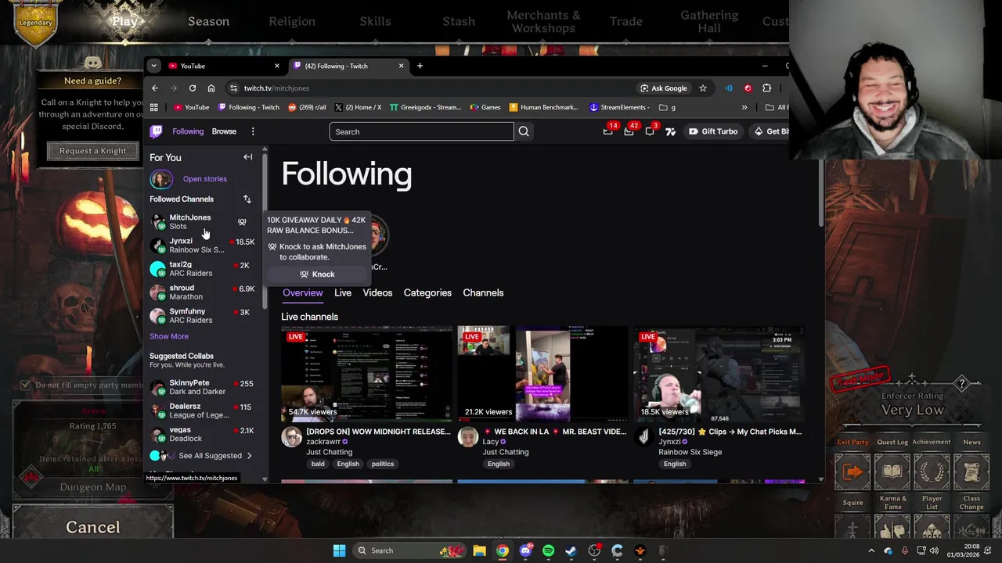Open the game's Season menu
1002x563 pixels.
[x=208, y=21]
